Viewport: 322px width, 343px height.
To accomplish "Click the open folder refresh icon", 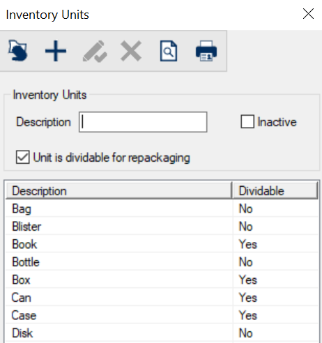I will (18, 51).
